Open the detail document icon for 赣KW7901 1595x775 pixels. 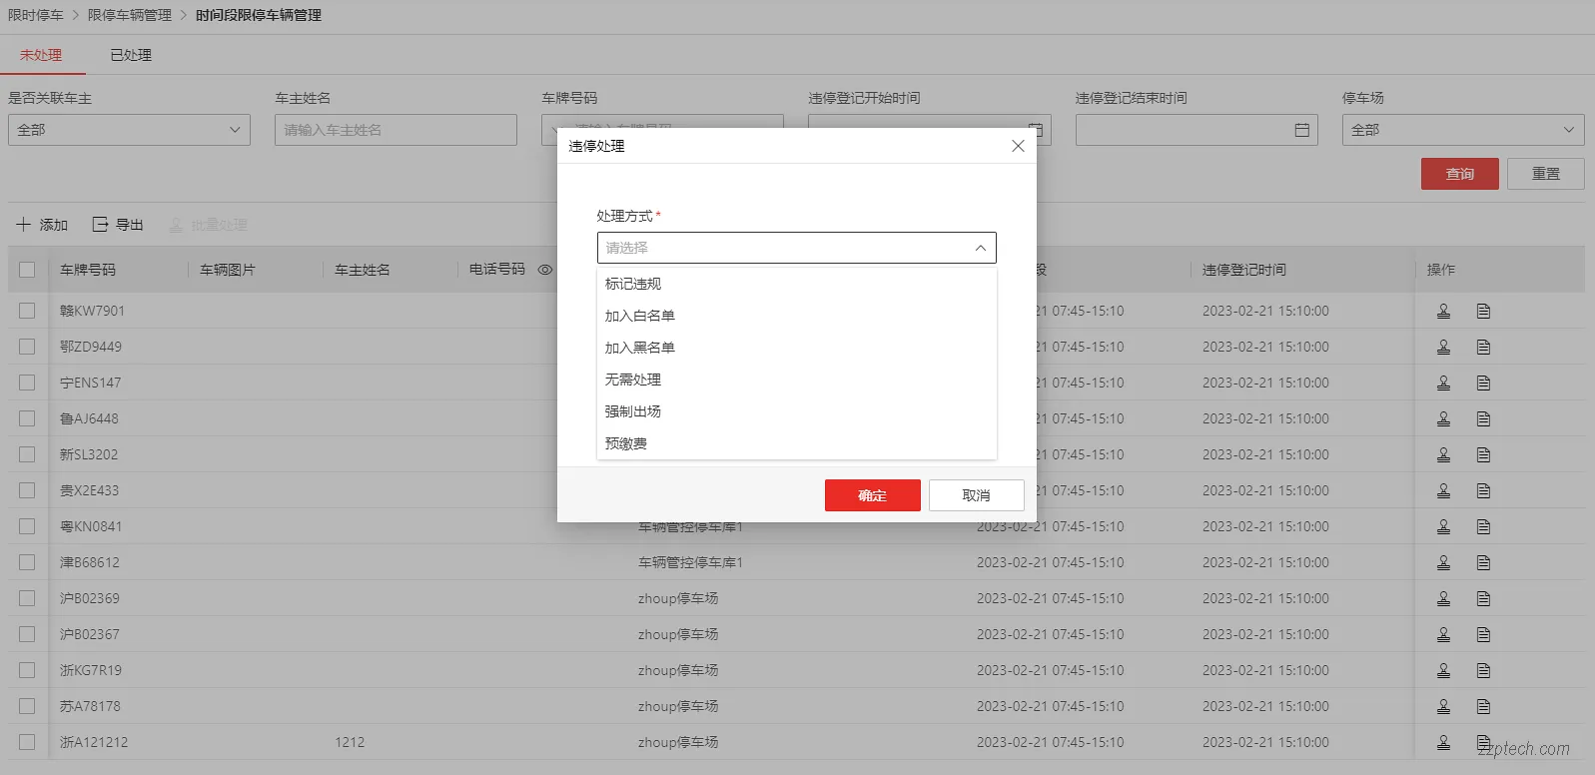tap(1483, 311)
